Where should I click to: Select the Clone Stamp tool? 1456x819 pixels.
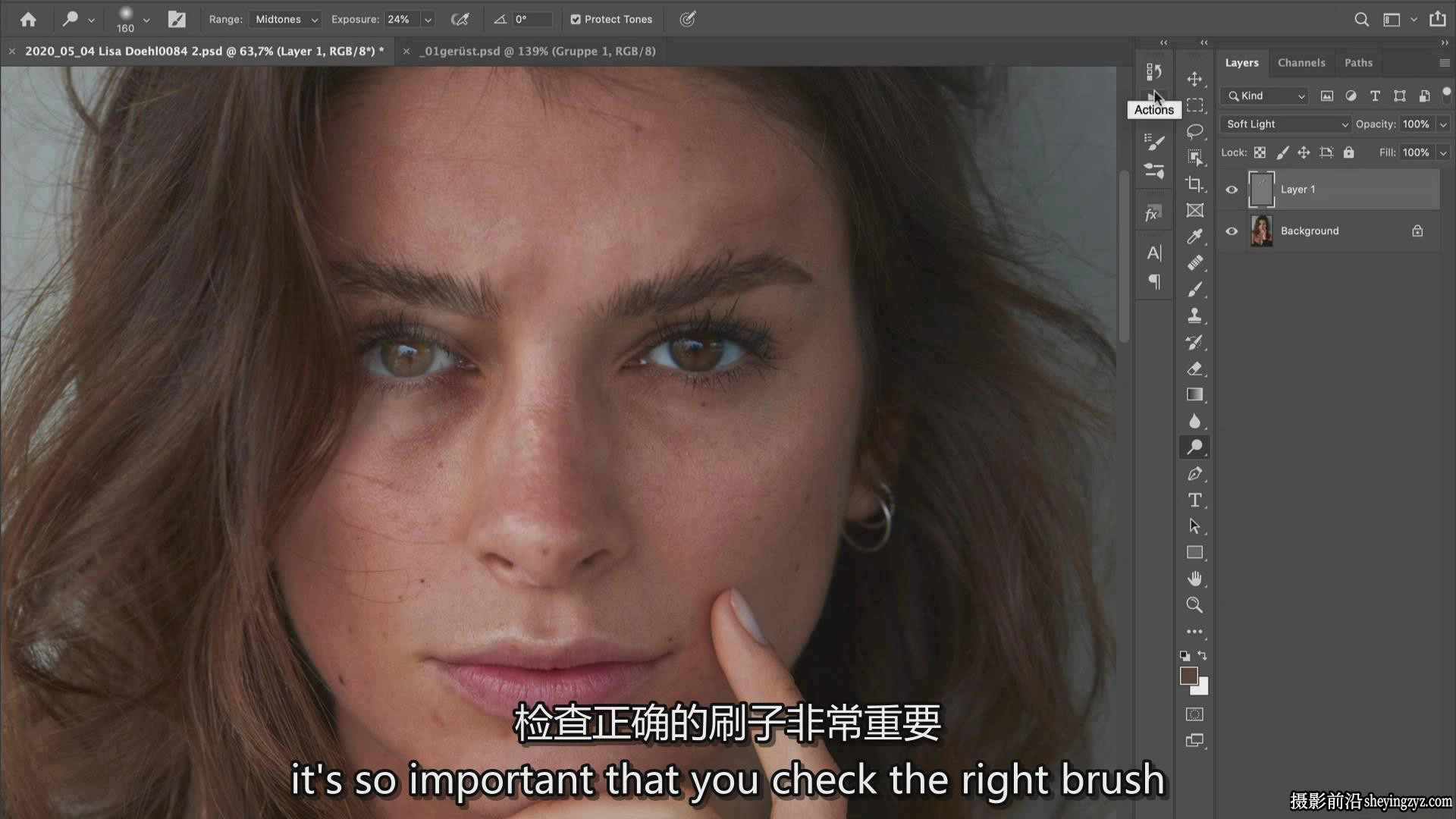1194,315
